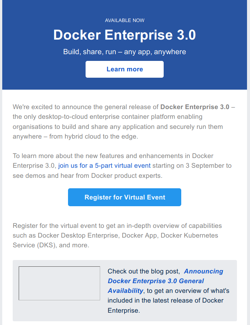
Task: Open the 5-part virtual event link
Action: coord(104,165)
